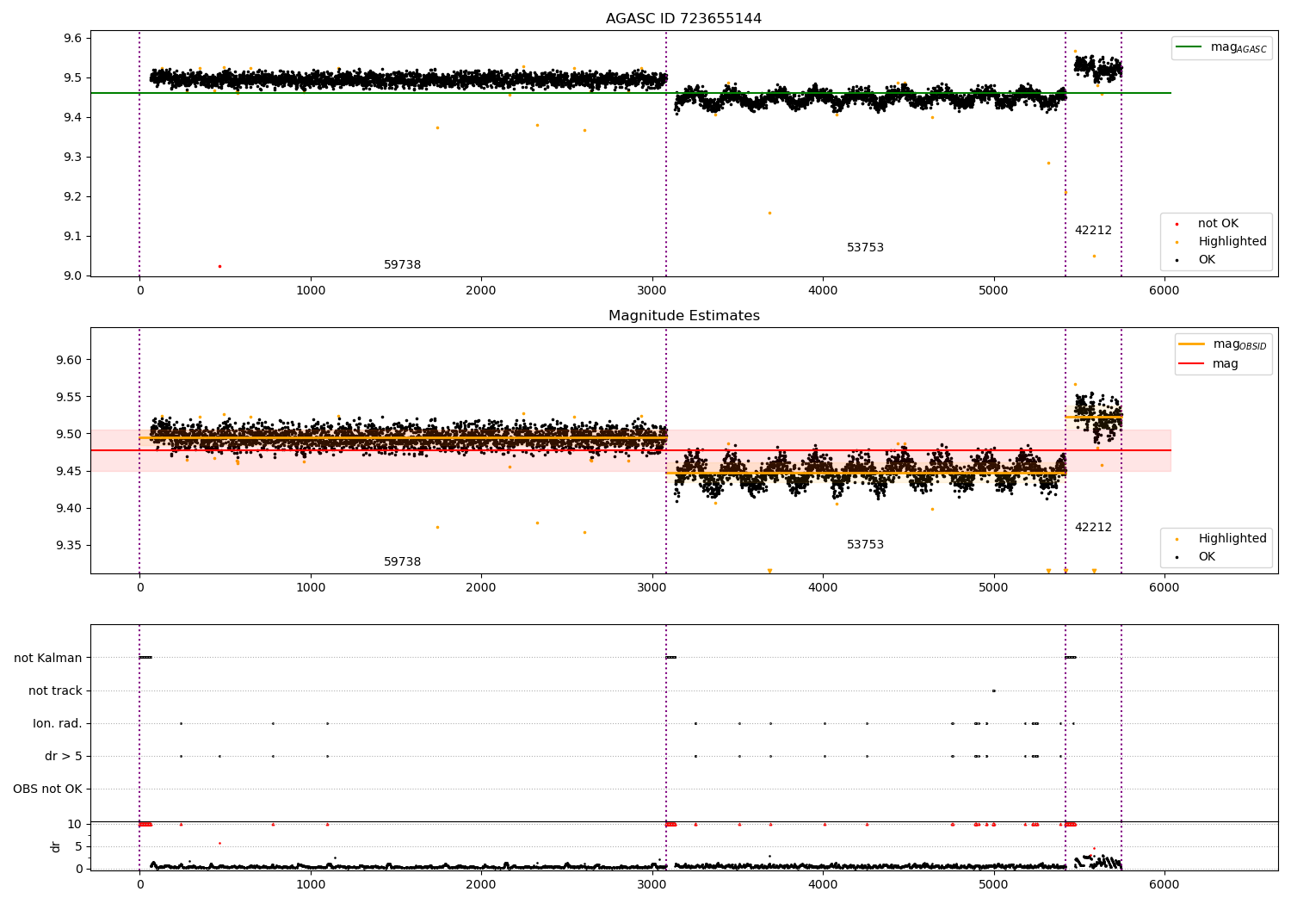1291x904 pixels.
Task: Click the Magnitude Estimates subplot title
Action: 683,316
